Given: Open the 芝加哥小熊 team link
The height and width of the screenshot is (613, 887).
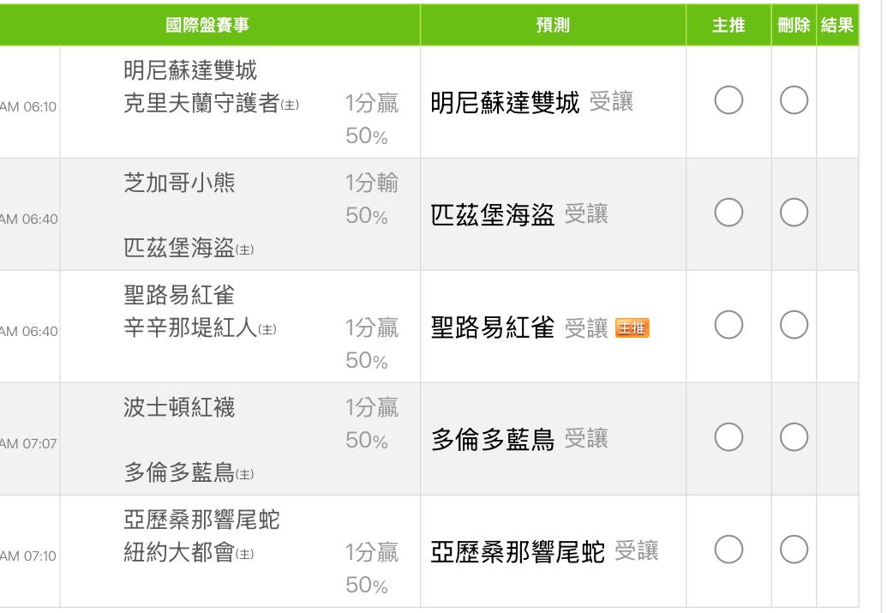Looking at the screenshot, I should 179,183.
